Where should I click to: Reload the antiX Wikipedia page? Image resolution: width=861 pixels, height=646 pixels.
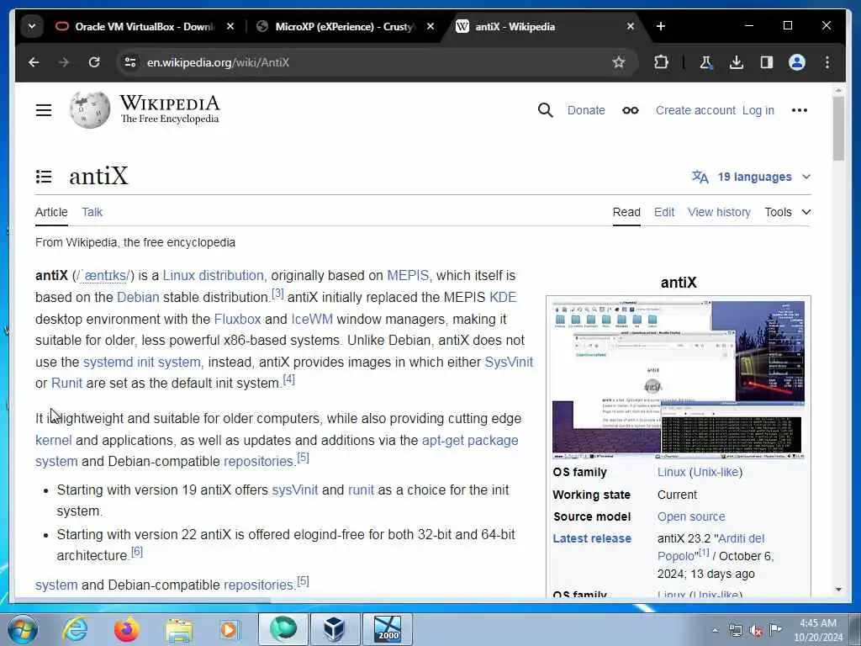click(x=94, y=62)
